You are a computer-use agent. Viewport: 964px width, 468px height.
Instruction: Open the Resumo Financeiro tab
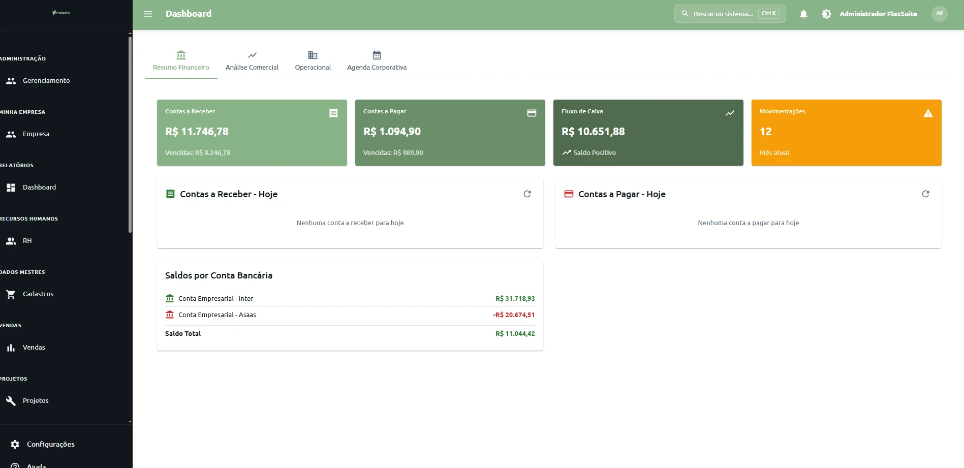pyautogui.click(x=181, y=61)
